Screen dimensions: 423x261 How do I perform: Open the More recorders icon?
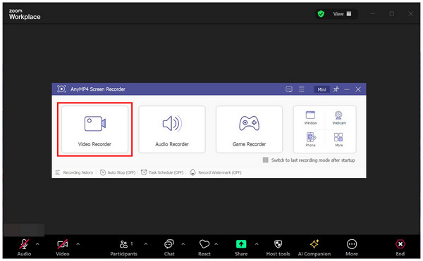pyautogui.click(x=338, y=140)
